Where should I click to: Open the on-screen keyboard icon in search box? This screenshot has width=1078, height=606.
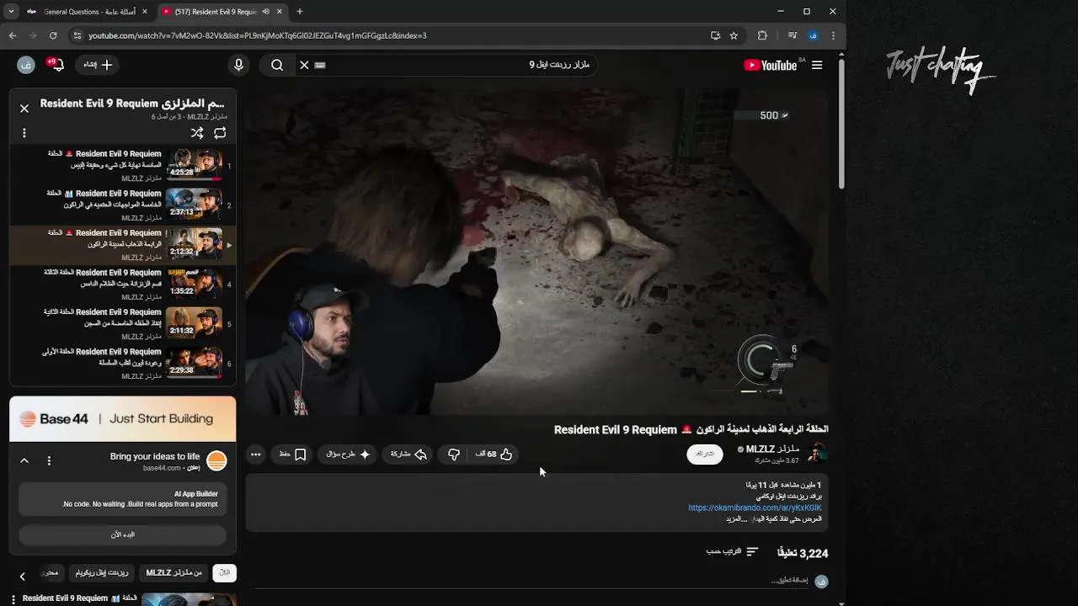tap(320, 65)
